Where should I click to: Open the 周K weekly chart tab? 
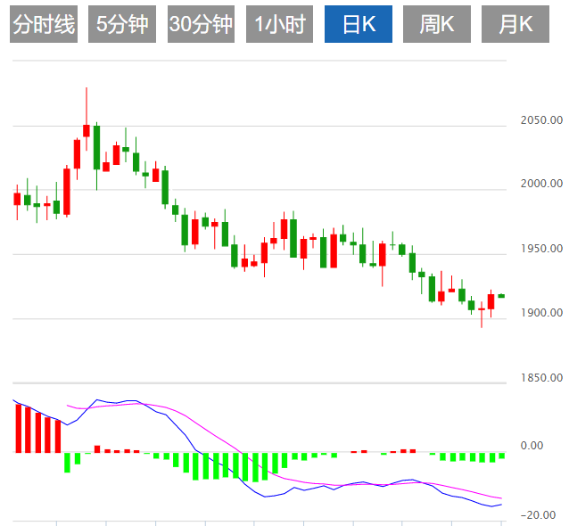pyautogui.click(x=437, y=24)
